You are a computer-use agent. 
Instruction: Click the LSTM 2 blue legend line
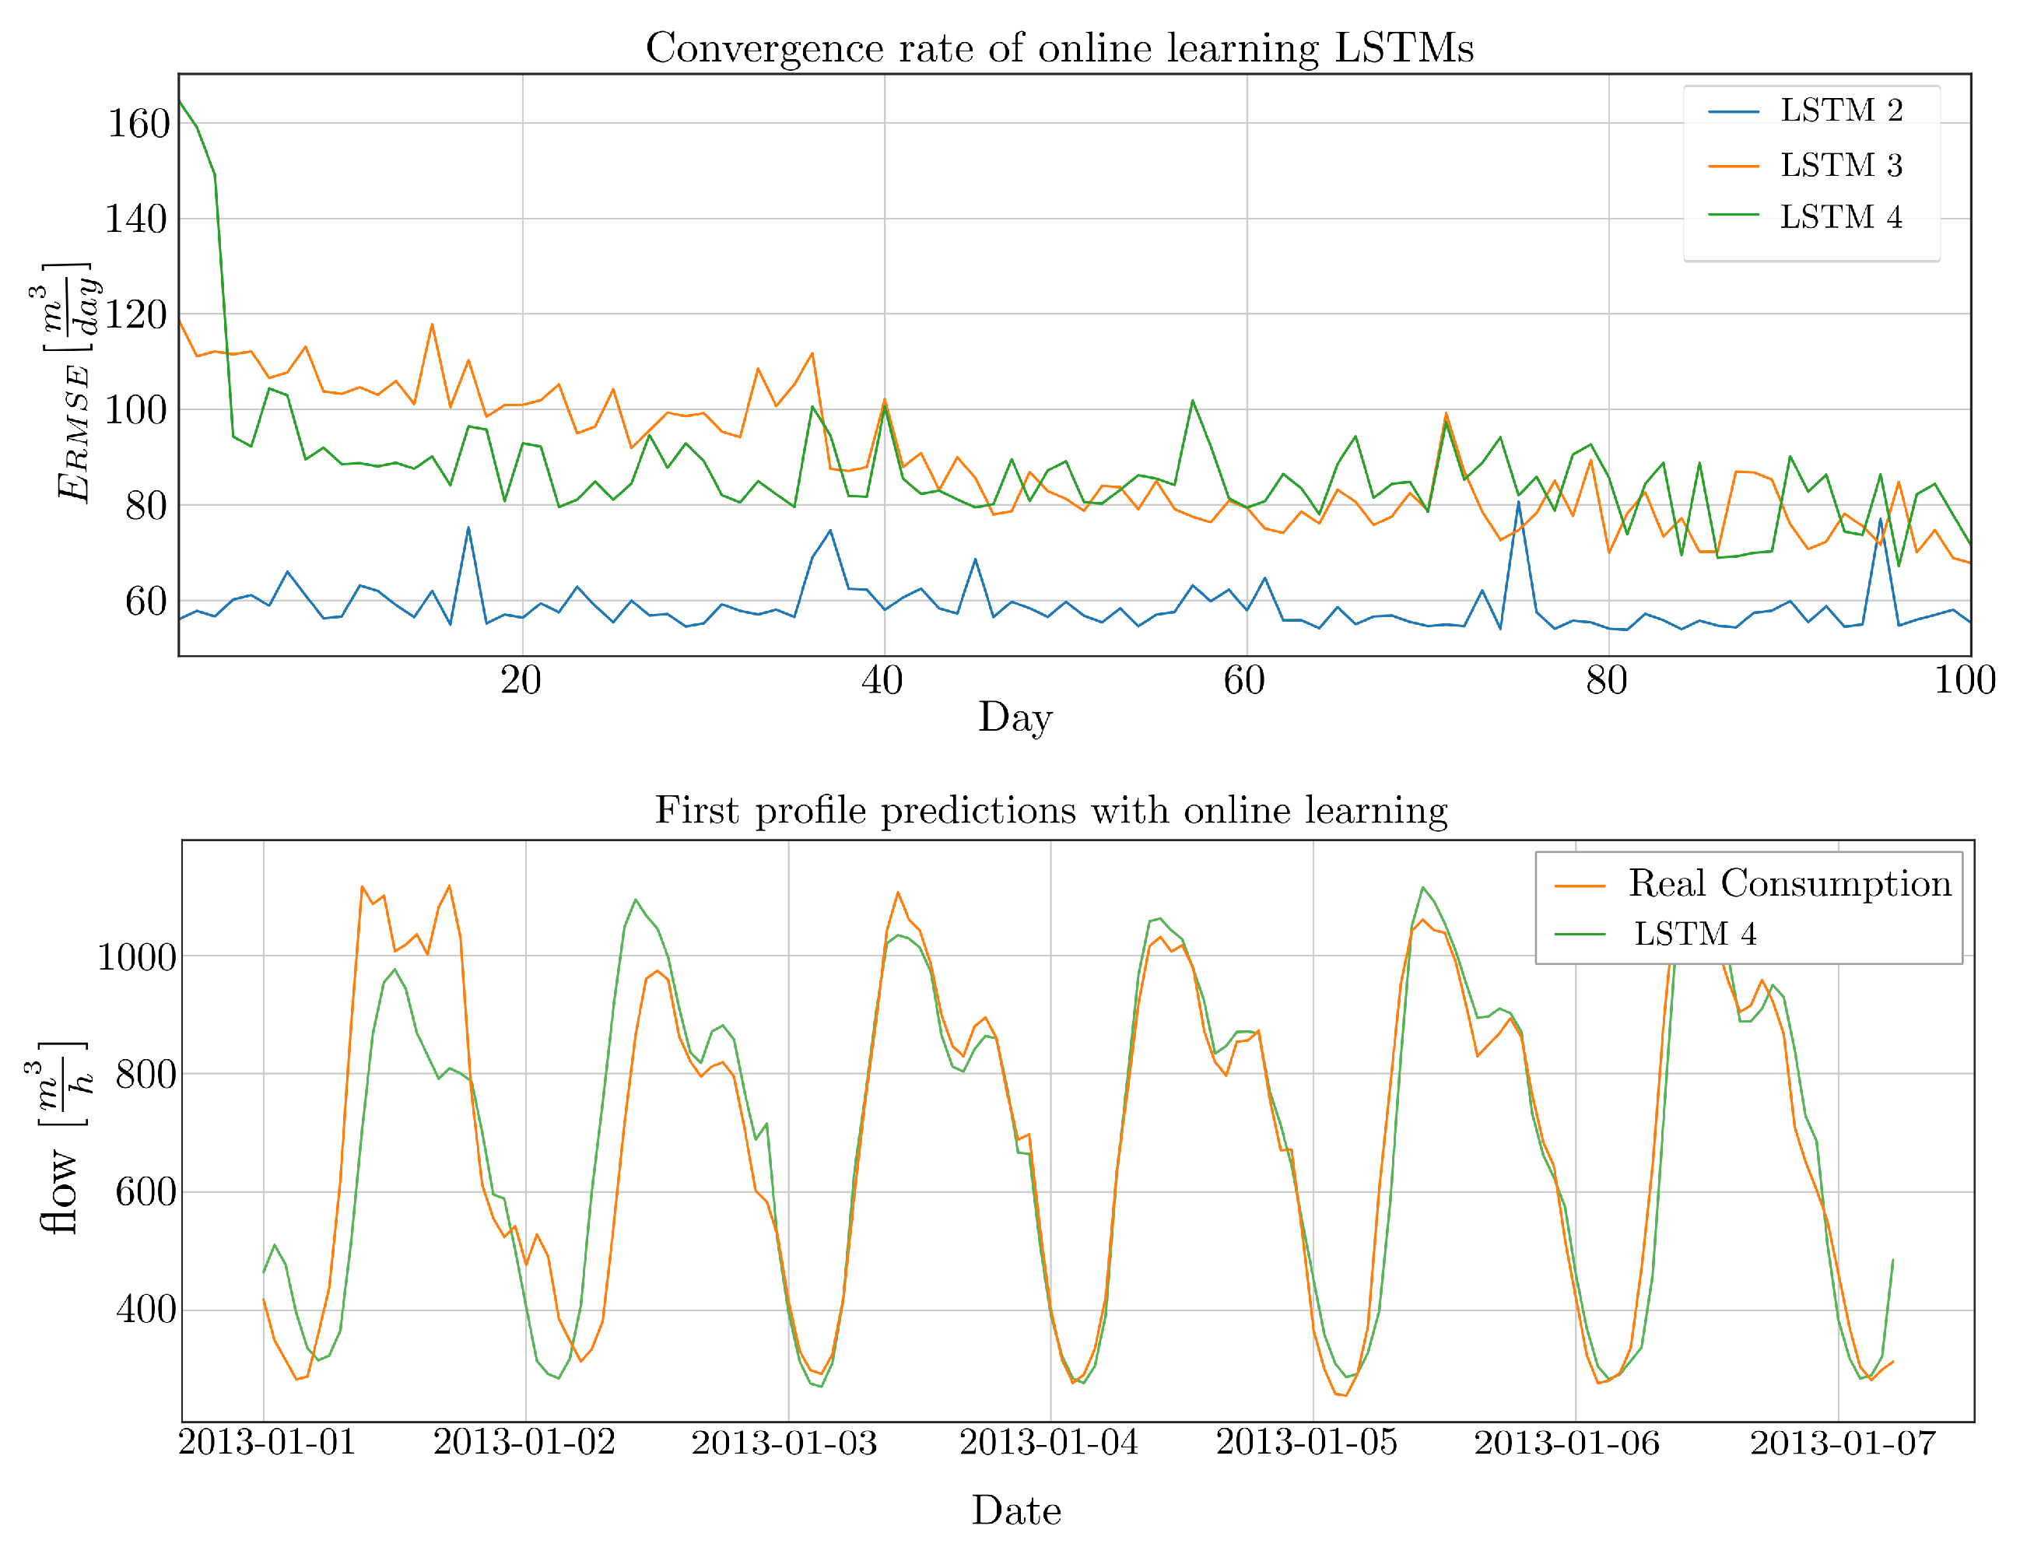coord(1733,112)
